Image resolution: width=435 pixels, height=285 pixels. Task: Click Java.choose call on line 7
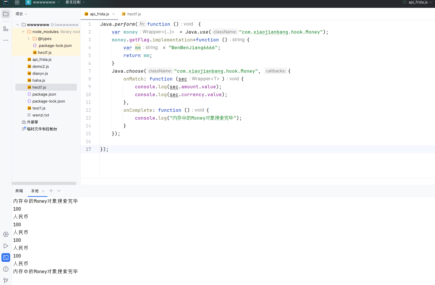(x=128, y=71)
